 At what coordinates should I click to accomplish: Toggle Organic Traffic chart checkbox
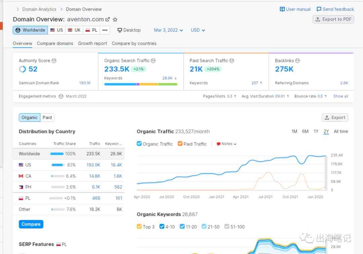(x=139, y=143)
